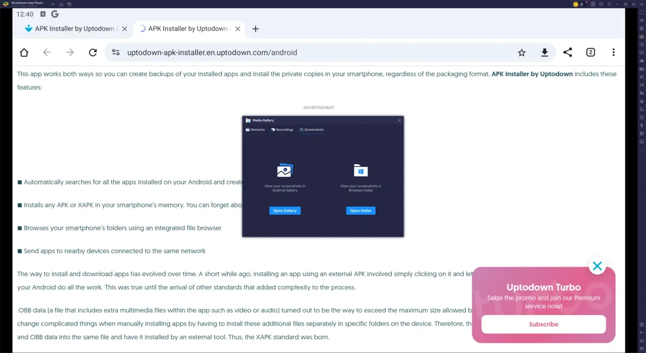This screenshot has width=646, height=353.
Task: Share the page using the share icon
Action: click(x=568, y=52)
